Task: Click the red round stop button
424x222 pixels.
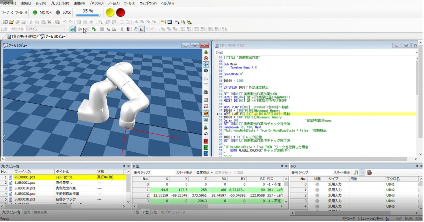Action: [121, 13]
